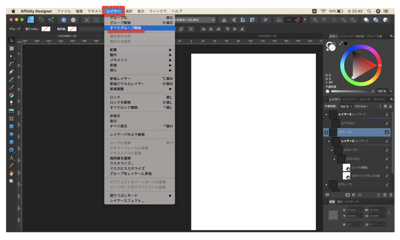Select the Pencil tool
400x240 pixels.
11,79
